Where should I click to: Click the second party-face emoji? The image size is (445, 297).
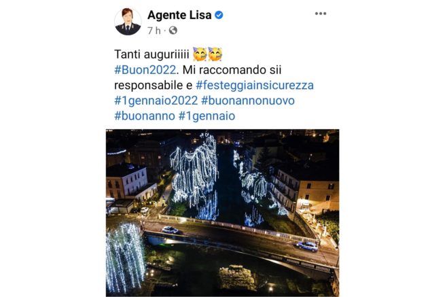tap(215, 54)
